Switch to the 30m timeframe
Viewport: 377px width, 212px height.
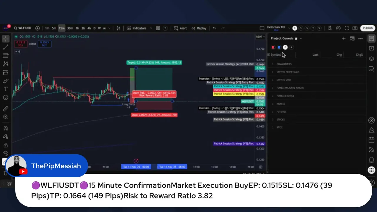(x=70, y=28)
